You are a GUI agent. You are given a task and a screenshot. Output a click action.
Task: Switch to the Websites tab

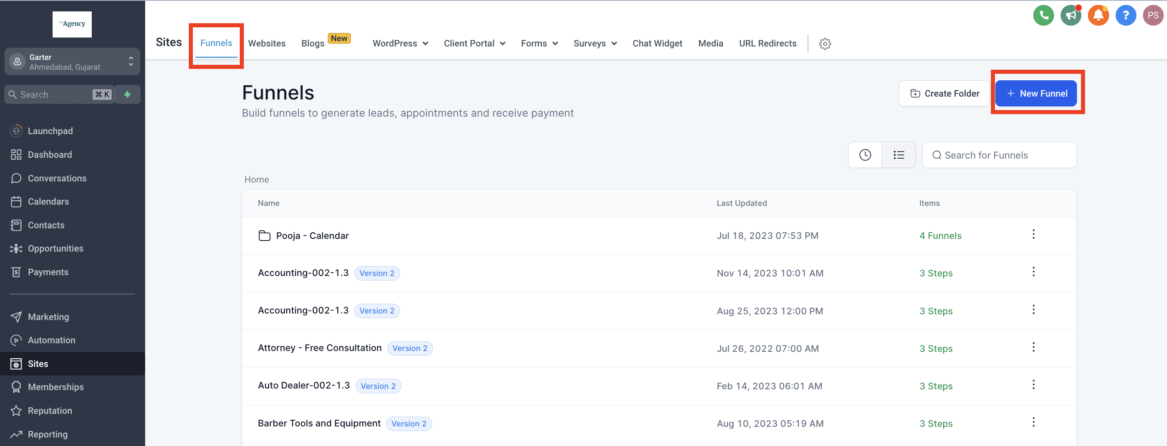pyautogui.click(x=266, y=44)
